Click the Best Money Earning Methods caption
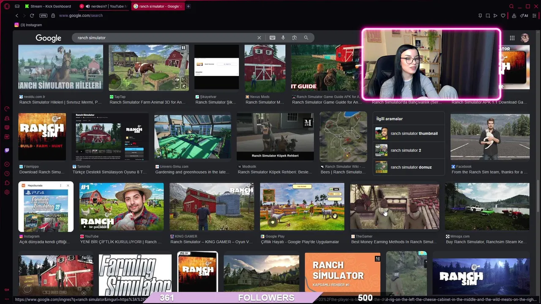Image resolution: width=541 pixels, height=304 pixels. point(394,242)
